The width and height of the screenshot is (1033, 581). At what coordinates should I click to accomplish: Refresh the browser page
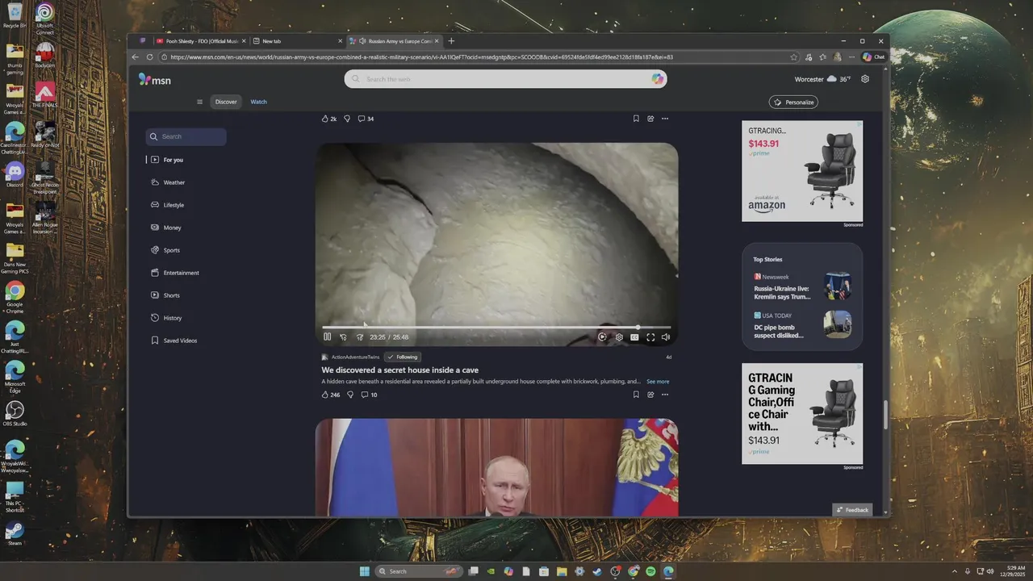(x=149, y=57)
